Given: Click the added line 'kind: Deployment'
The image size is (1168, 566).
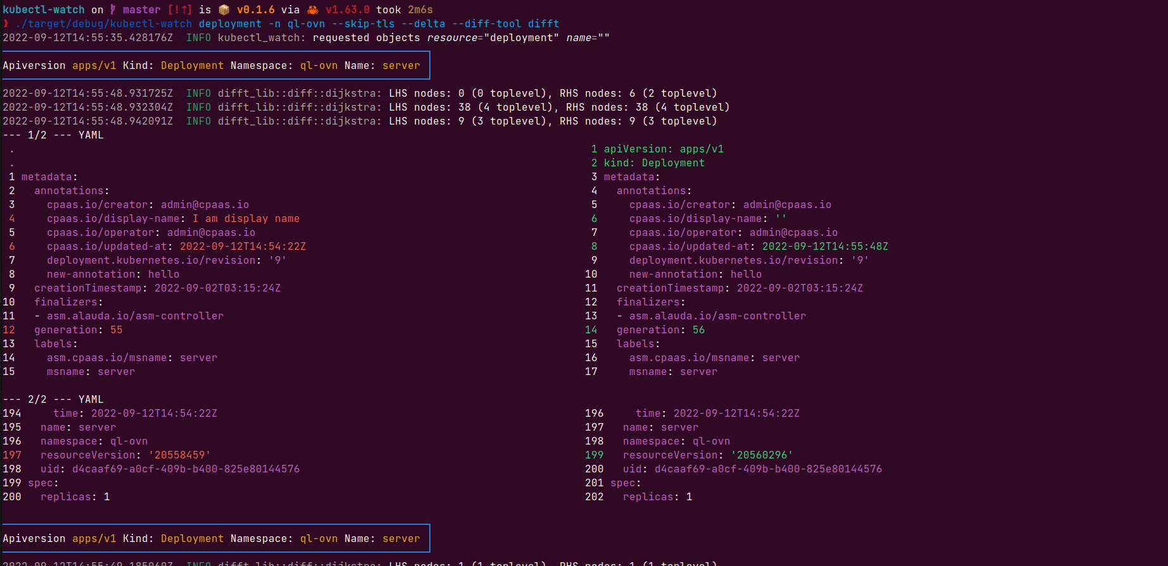Looking at the screenshot, I should click(x=655, y=163).
